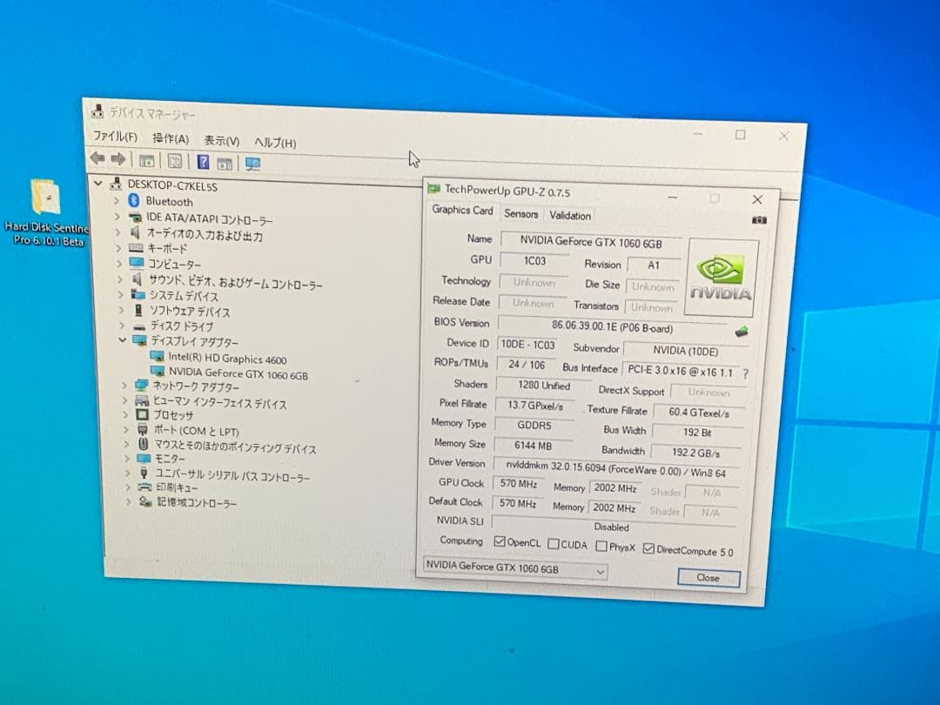Screen dimensions: 940x705
Task: Open Device Manager Help icon
Action: (205, 161)
